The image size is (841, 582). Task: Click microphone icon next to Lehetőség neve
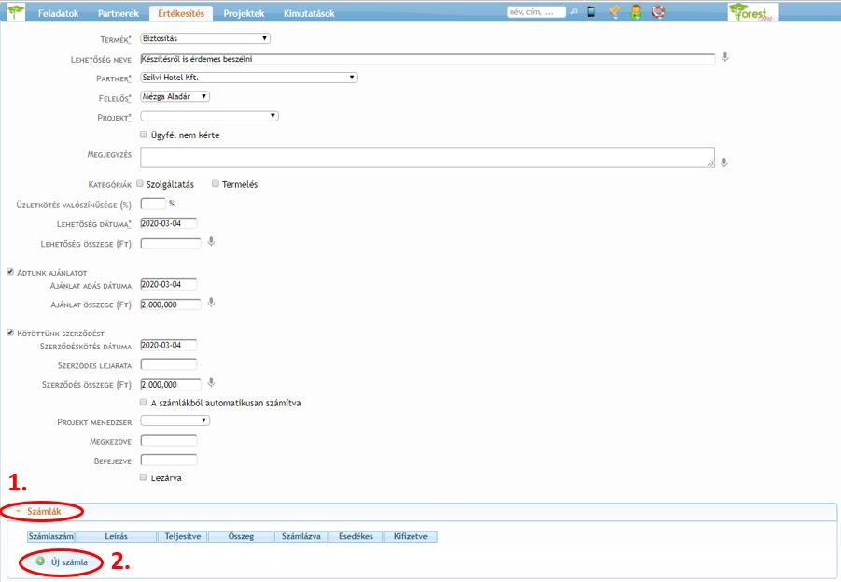(x=725, y=58)
